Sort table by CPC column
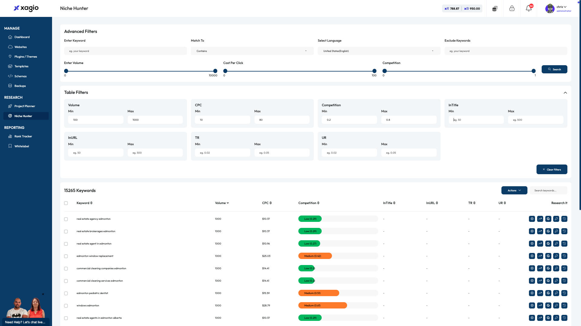581x326 pixels. tap(267, 203)
